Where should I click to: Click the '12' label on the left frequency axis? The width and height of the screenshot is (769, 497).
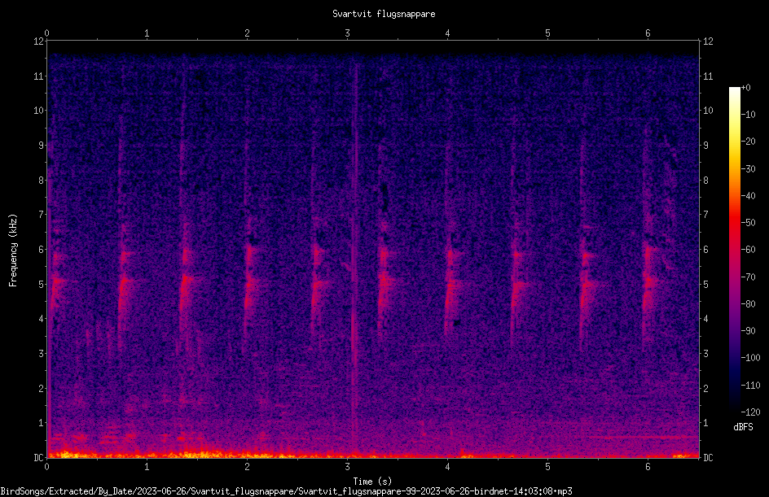(x=39, y=41)
